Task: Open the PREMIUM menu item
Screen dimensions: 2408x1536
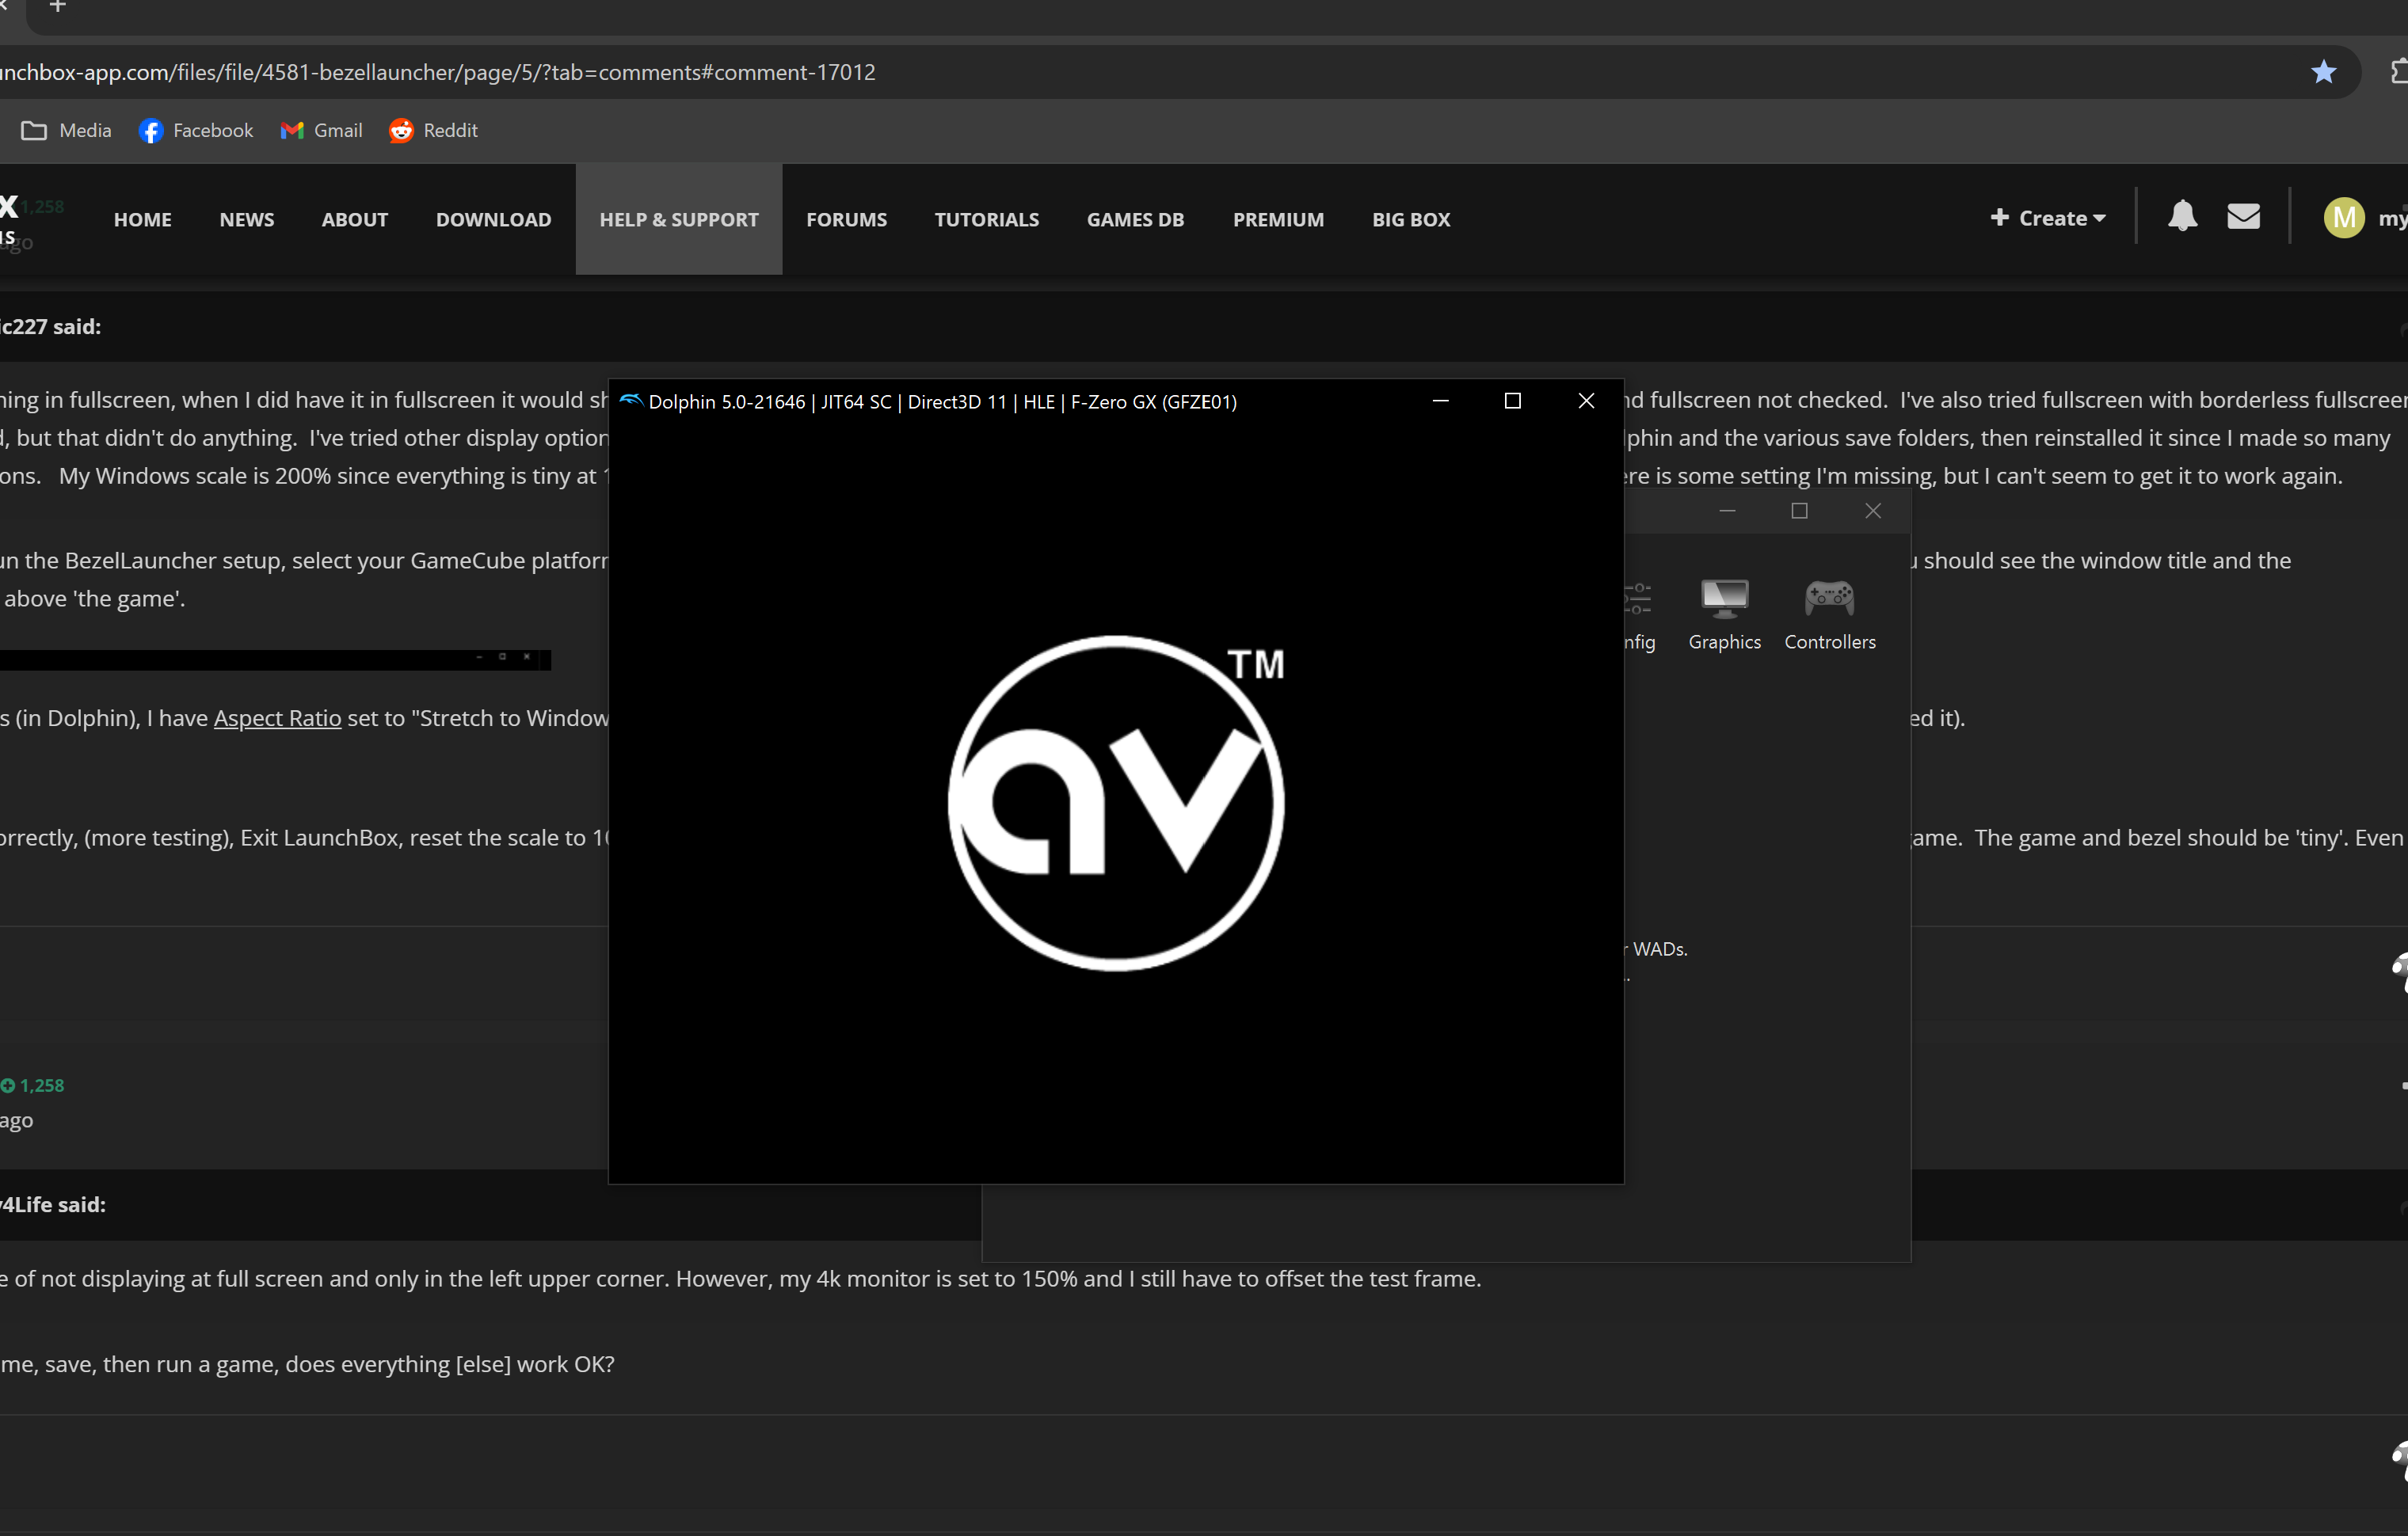Action: tap(1278, 220)
